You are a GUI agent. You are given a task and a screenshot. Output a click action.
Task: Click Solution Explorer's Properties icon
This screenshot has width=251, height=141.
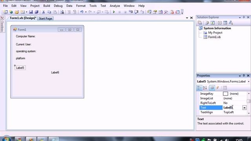pyautogui.click(x=200, y=23)
